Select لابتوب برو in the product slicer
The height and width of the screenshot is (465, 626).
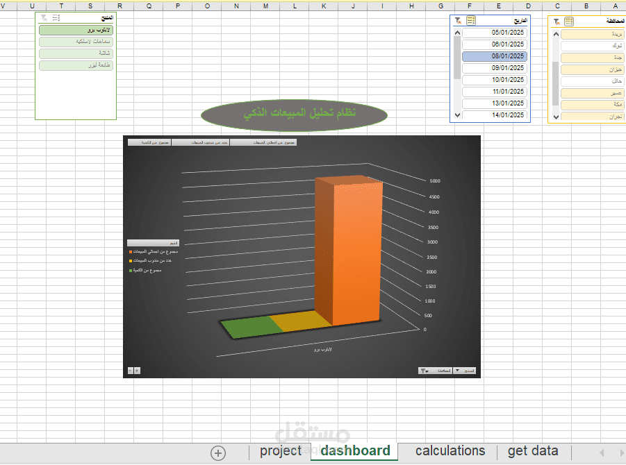click(75, 30)
